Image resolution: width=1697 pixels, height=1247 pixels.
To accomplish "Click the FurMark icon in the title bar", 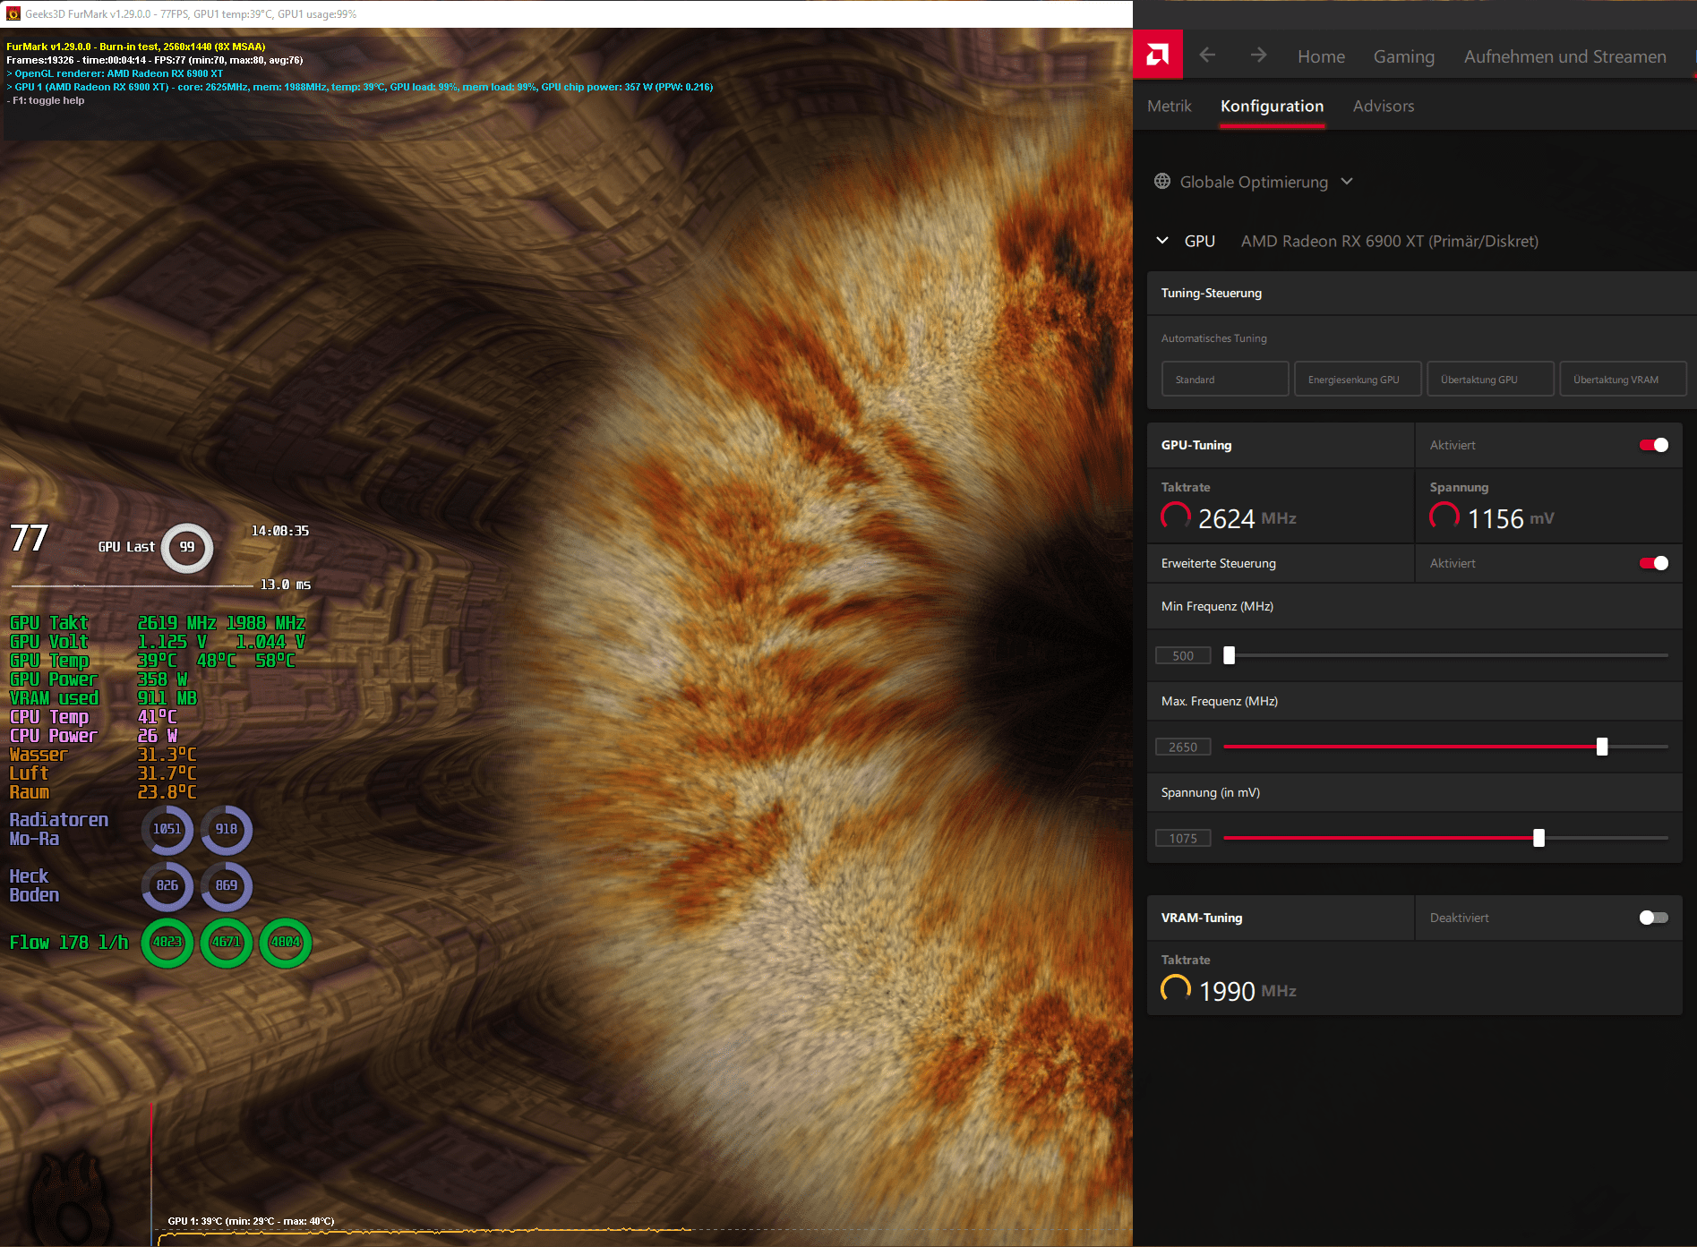I will tap(13, 13).
